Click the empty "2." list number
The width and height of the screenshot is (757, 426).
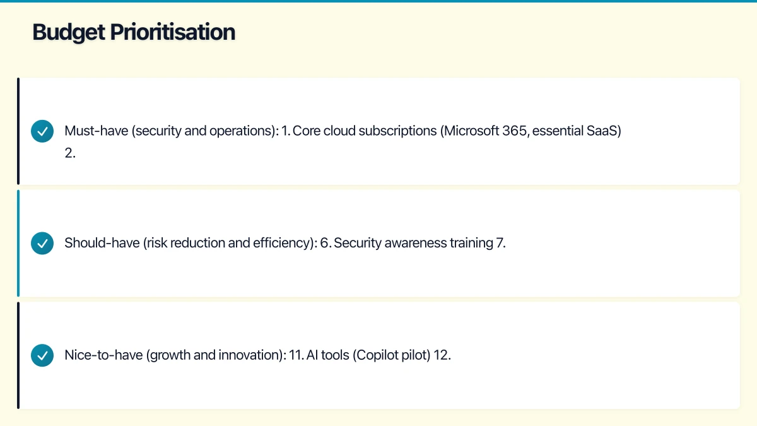click(70, 152)
